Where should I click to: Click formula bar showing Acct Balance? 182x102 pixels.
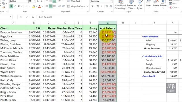[x=109, y=17]
